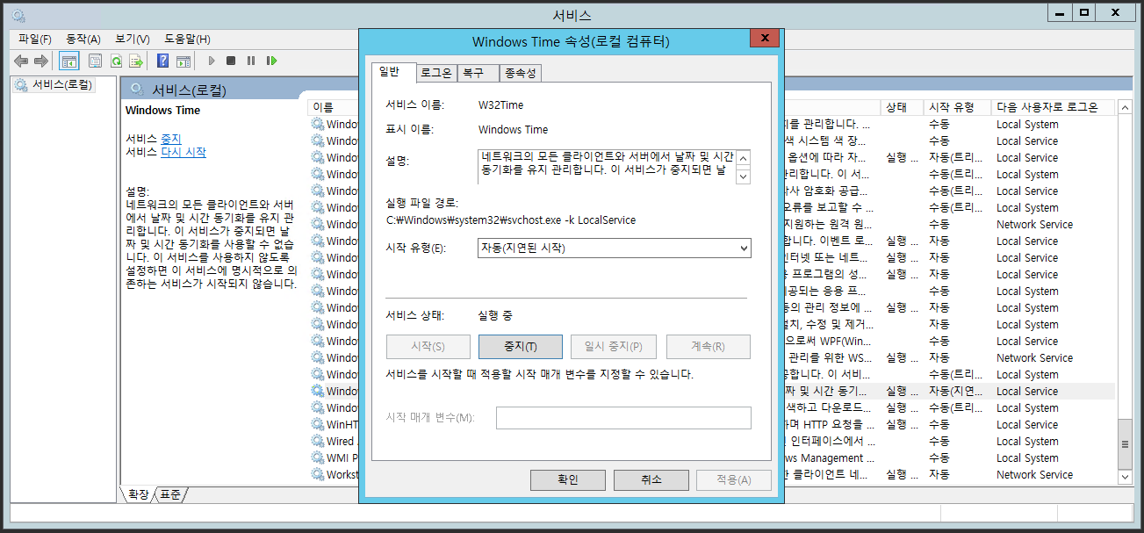1144x533 pixels.
Task: Click the Refresh toolbar icon
Action: point(115,61)
